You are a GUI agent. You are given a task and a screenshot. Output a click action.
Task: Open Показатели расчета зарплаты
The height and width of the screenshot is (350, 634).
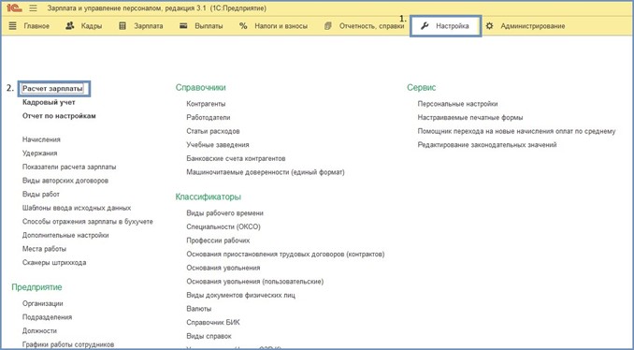tap(69, 167)
